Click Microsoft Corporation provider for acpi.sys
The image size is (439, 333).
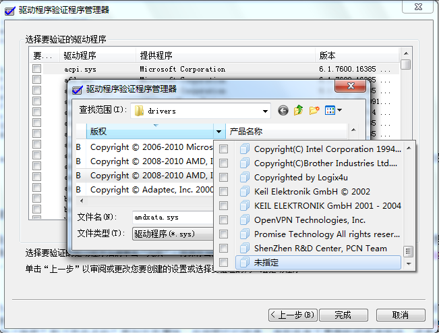click(183, 69)
